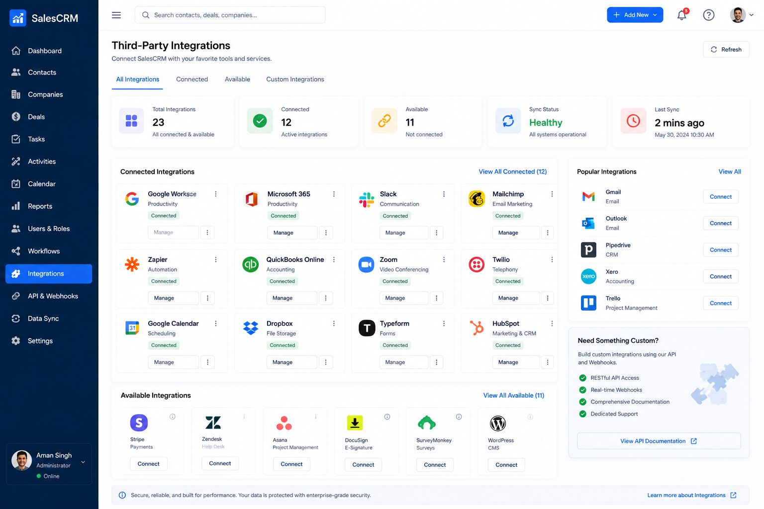Click the Zapier logo
The height and width of the screenshot is (509, 764).
tap(132, 264)
